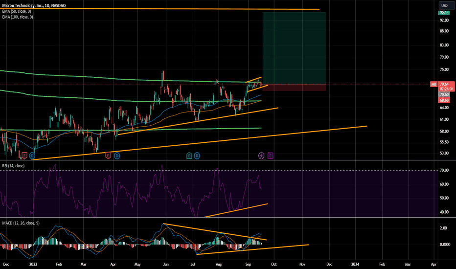The width and height of the screenshot is (456, 269).
Task: Click the 83.00 price scale value
Action: click(x=444, y=45)
